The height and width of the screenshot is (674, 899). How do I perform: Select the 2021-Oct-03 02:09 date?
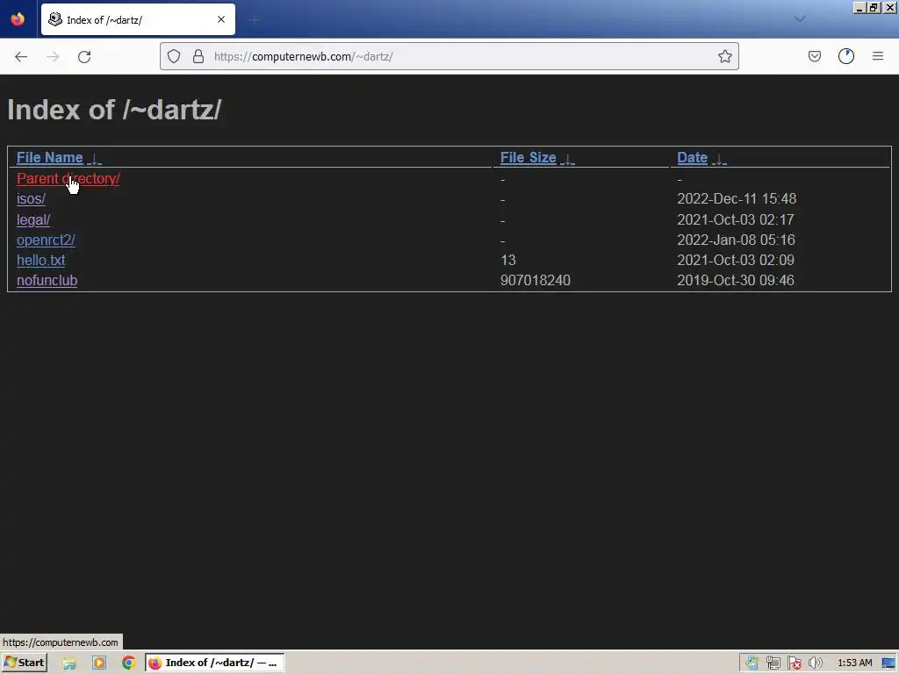[x=736, y=260]
